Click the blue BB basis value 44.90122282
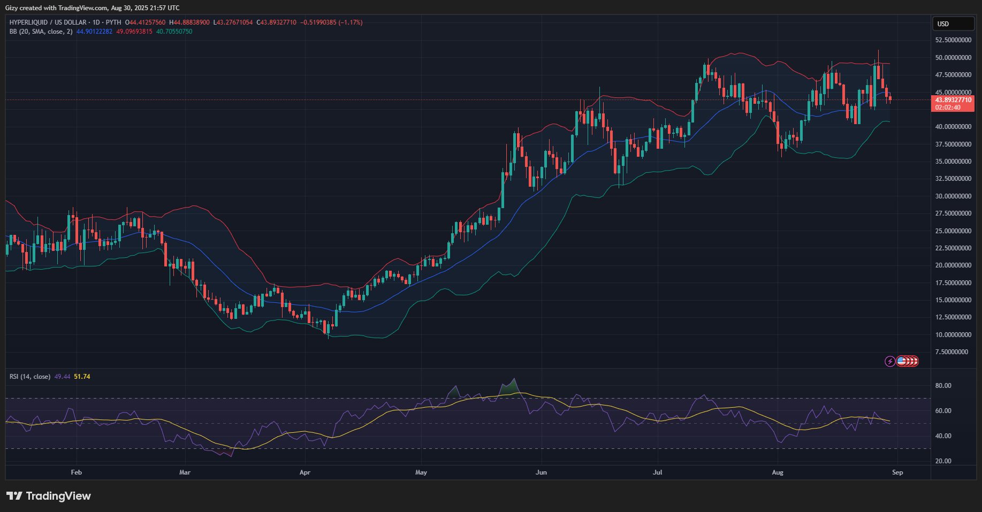The width and height of the screenshot is (982, 512). pos(94,32)
